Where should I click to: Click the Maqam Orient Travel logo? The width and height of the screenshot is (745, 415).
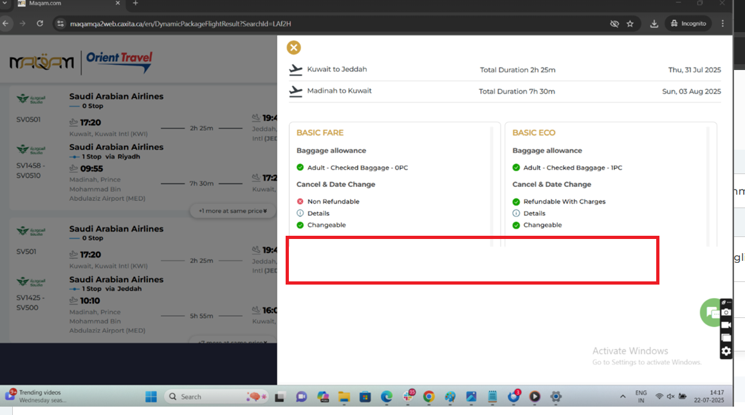(x=81, y=62)
